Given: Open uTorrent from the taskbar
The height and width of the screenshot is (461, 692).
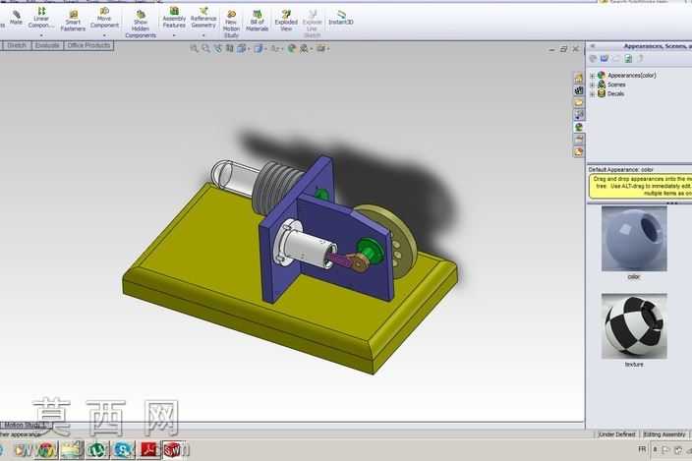Looking at the screenshot, I should 96,450.
